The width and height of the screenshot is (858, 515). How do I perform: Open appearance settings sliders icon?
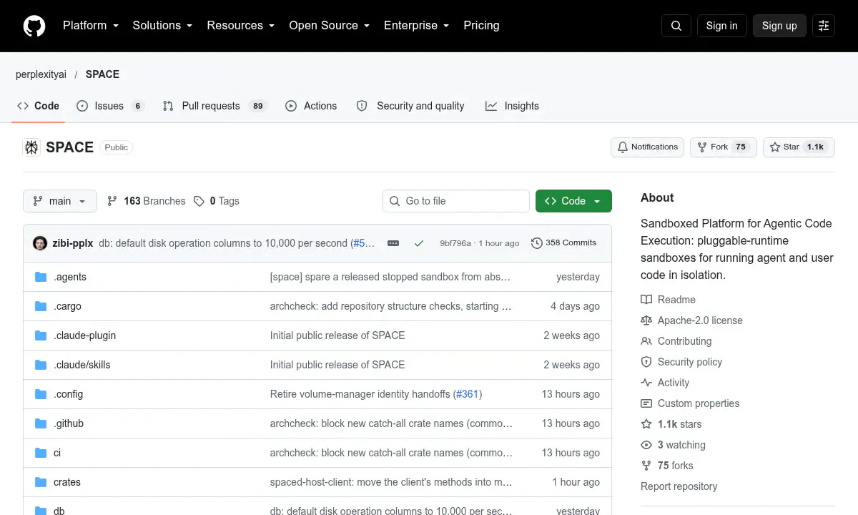pyautogui.click(x=824, y=26)
